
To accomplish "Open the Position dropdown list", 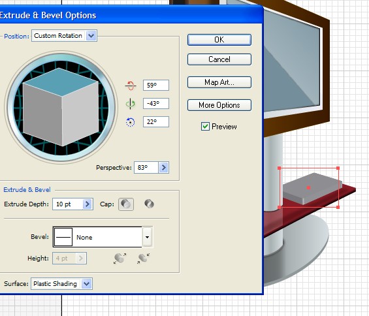I will pos(91,36).
